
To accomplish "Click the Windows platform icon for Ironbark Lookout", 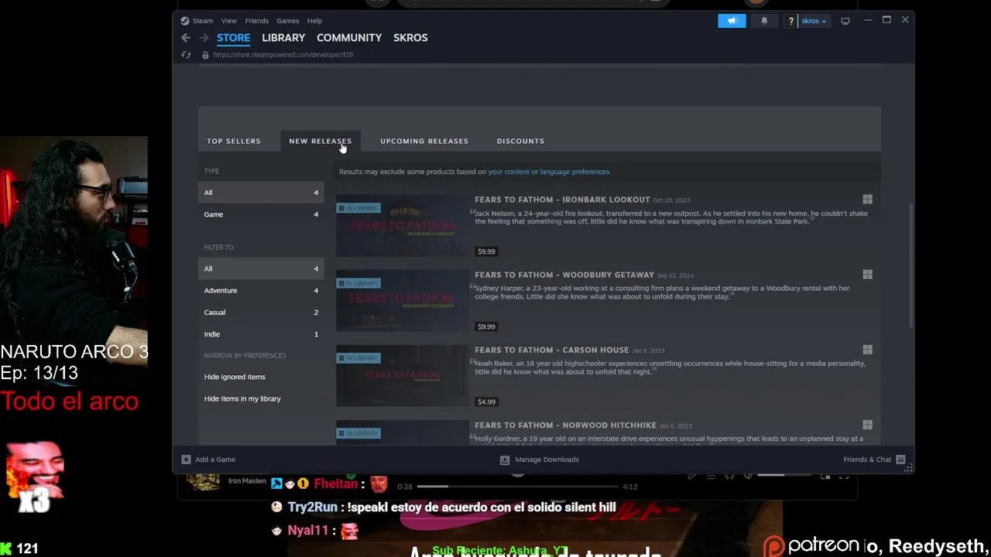I will click(x=867, y=200).
